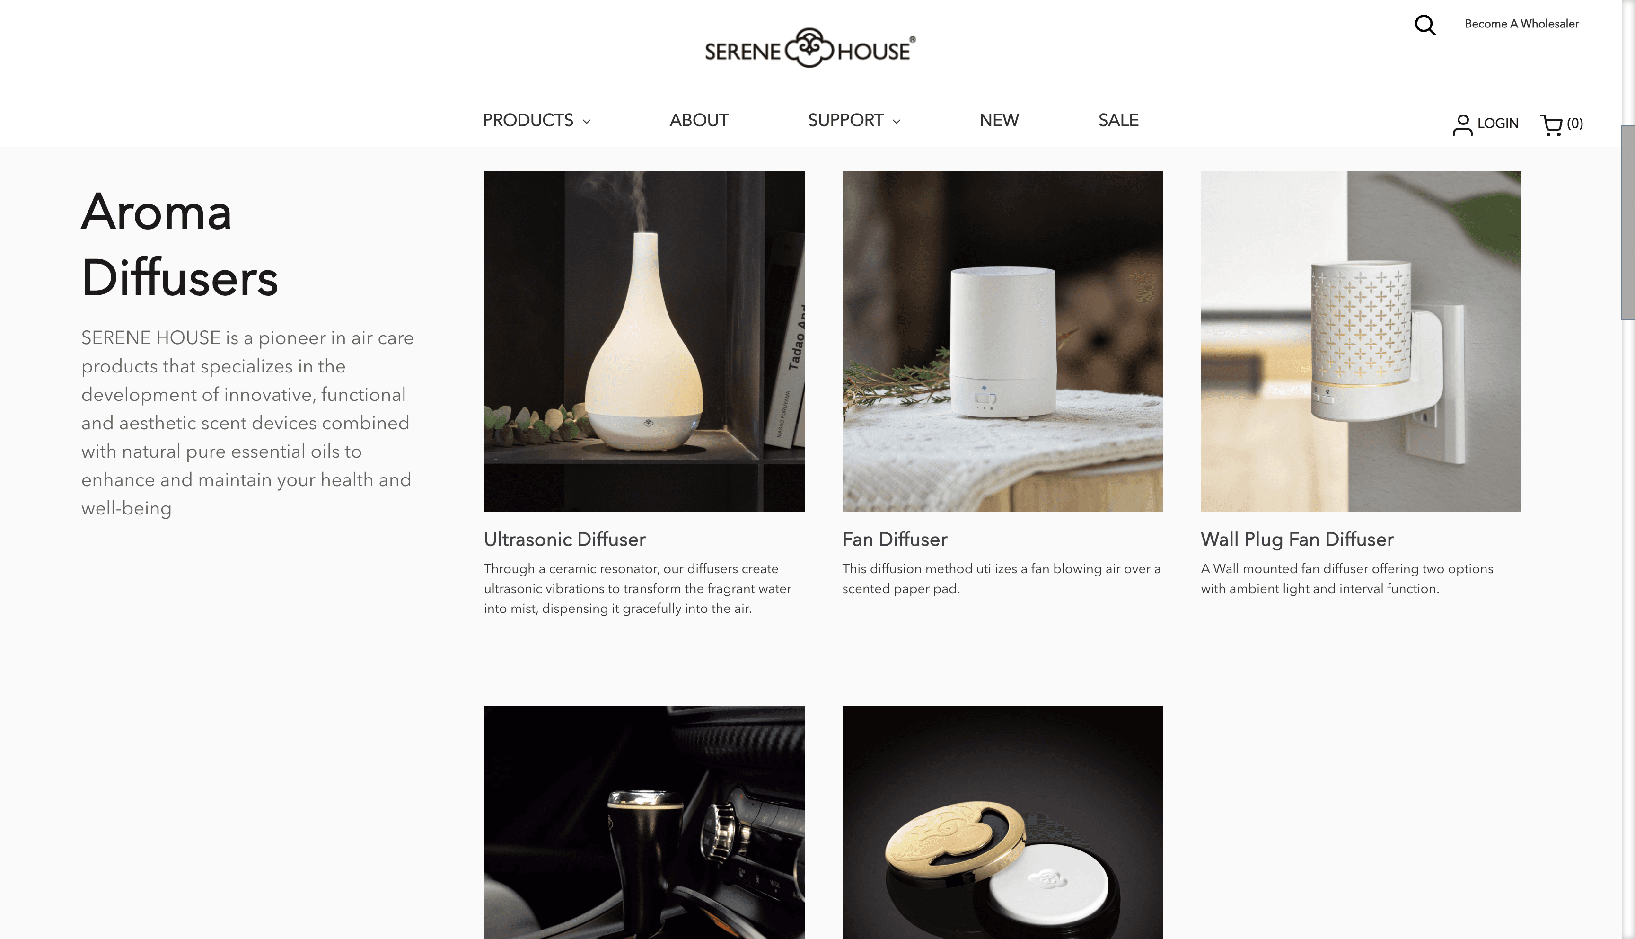1635x939 pixels.
Task: Open the Wall Plug Fan Diffuser title
Action: pyautogui.click(x=1297, y=539)
